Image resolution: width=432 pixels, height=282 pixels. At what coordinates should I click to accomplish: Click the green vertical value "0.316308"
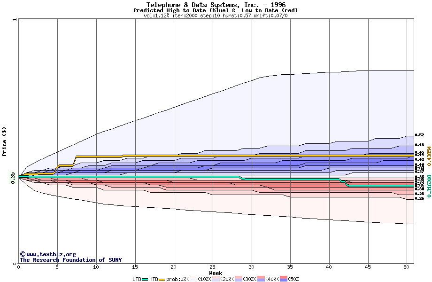(429, 186)
